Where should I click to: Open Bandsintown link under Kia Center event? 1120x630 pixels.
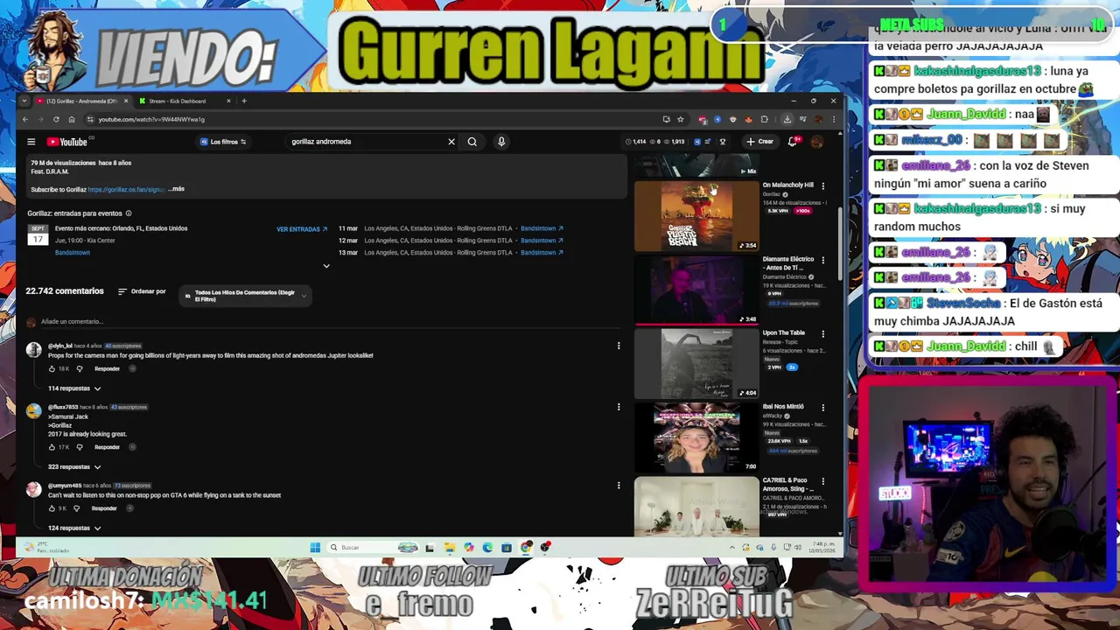pyautogui.click(x=73, y=253)
